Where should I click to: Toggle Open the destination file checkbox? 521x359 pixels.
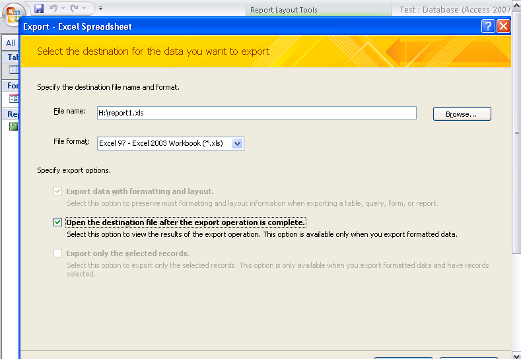point(58,222)
